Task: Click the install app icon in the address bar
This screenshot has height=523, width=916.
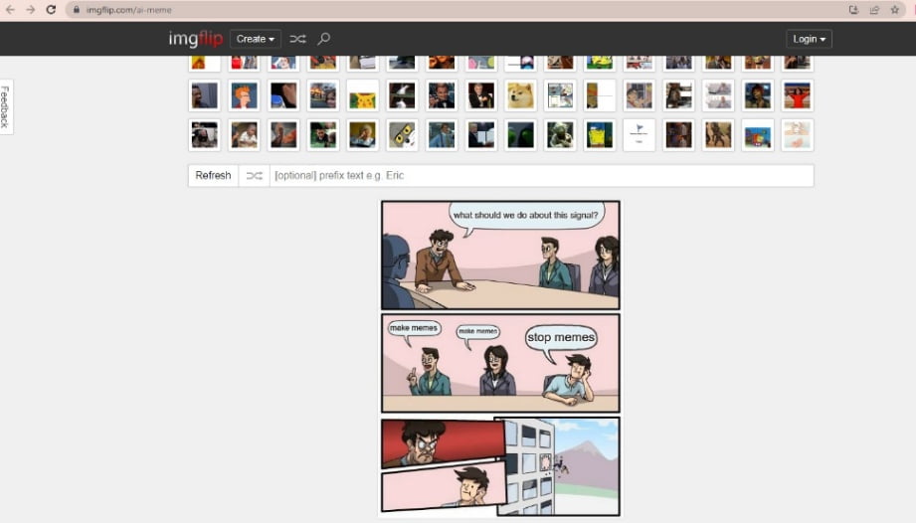Action: click(x=853, y=10)
